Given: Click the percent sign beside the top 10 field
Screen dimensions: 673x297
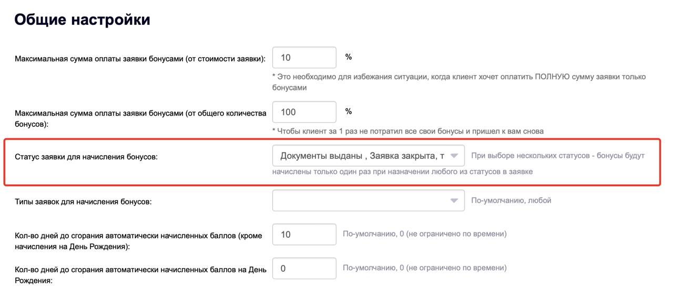Looking at the screenshot, I should coord(349,57).
